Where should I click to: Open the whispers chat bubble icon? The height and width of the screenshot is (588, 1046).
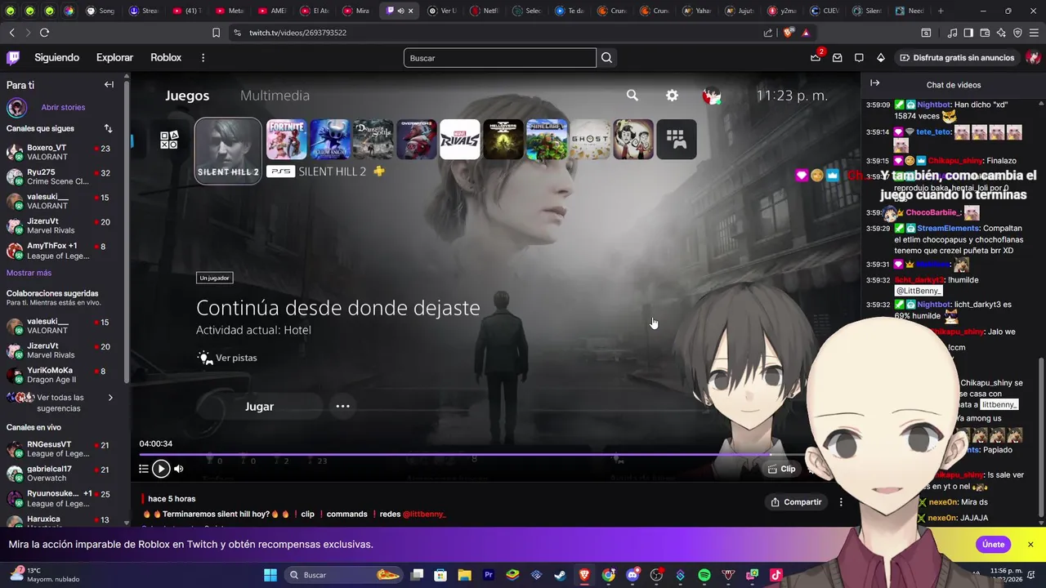pyautogui.click(x=859, y=58)
